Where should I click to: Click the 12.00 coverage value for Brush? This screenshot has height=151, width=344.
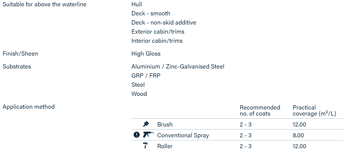coord(300,124)
